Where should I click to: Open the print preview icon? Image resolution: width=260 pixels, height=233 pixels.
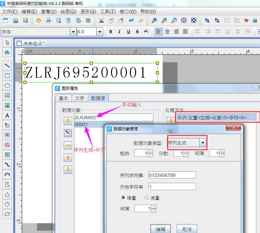coord(58,20)
